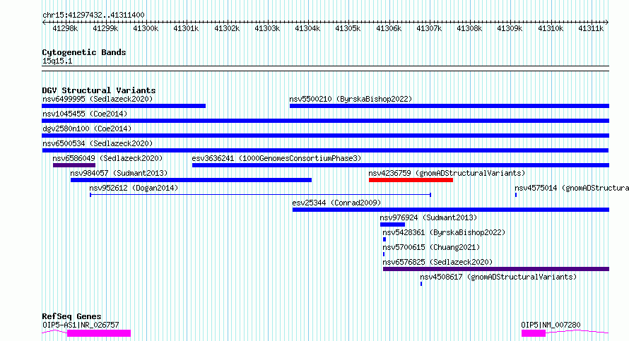
Task: Click the nsv952612 (Dogan2014) label
Action: pos(134,188)
